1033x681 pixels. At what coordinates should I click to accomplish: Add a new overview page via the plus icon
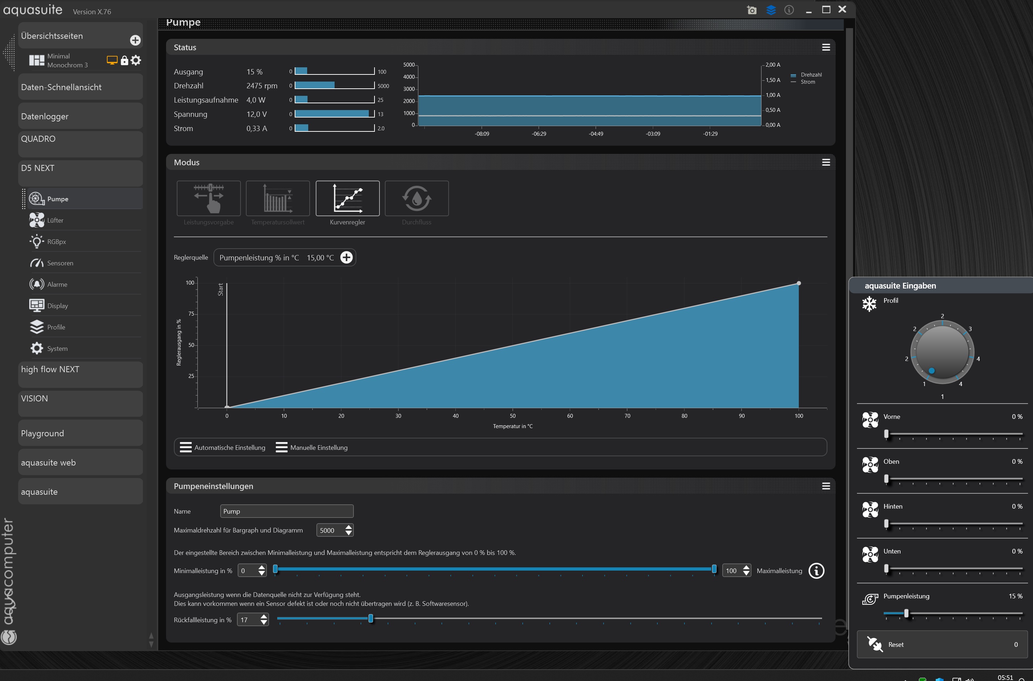[135, 40]
